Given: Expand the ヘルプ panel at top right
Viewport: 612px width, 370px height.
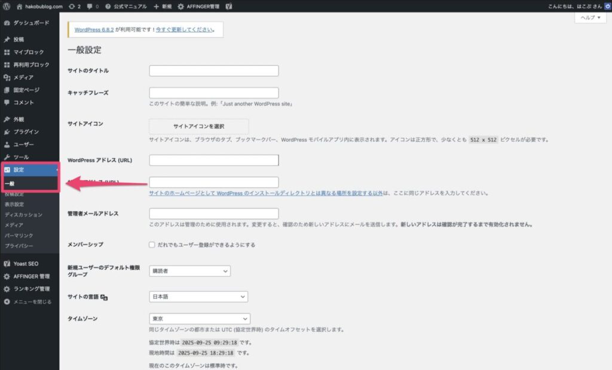Looking at the screenshot, I should 590,18.
